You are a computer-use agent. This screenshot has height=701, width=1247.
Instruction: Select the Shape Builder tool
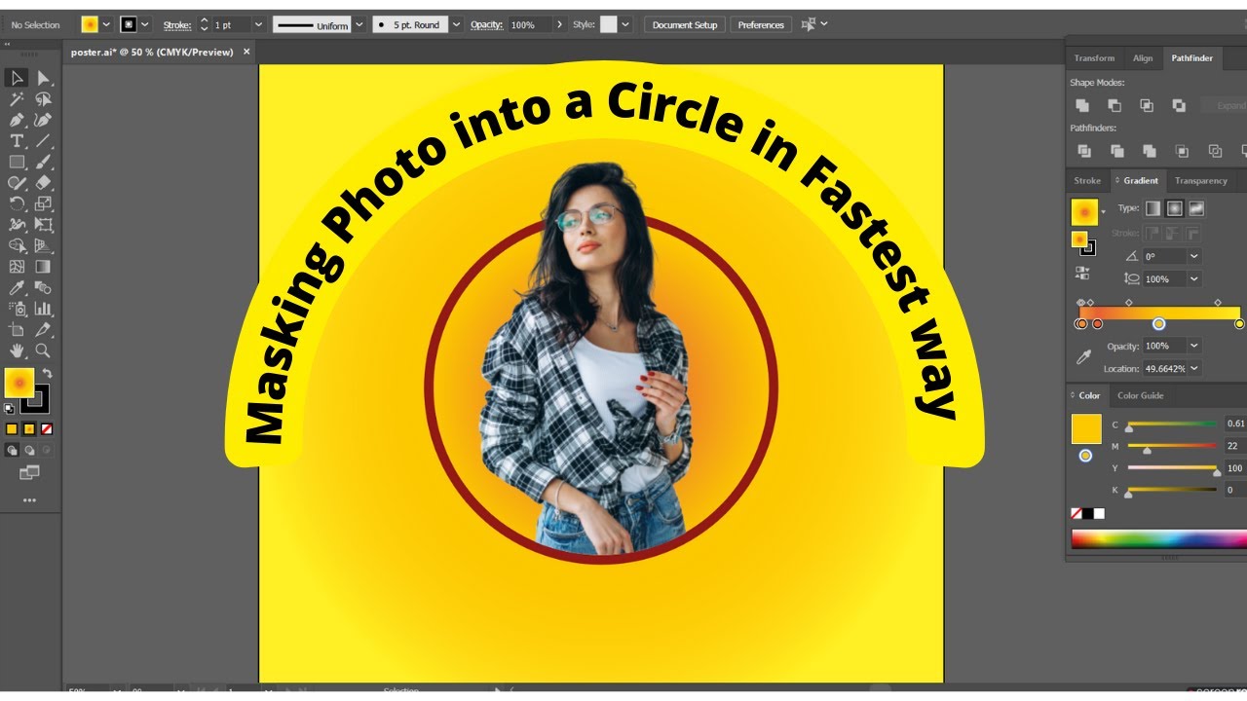(x=17, y=245)
